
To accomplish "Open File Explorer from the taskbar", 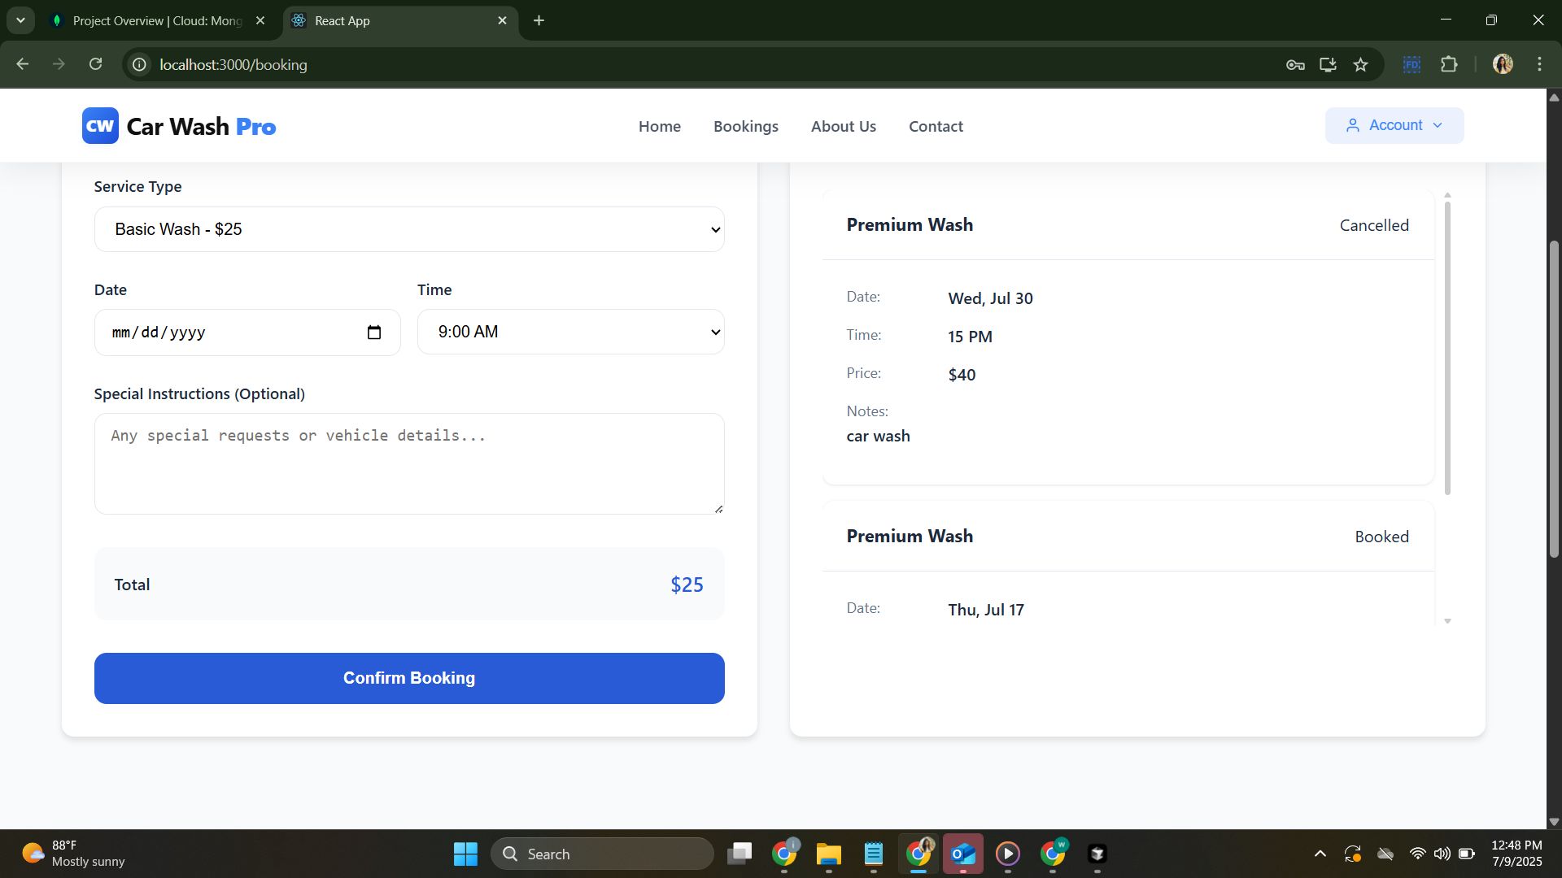I will click(x=828, y=854).
